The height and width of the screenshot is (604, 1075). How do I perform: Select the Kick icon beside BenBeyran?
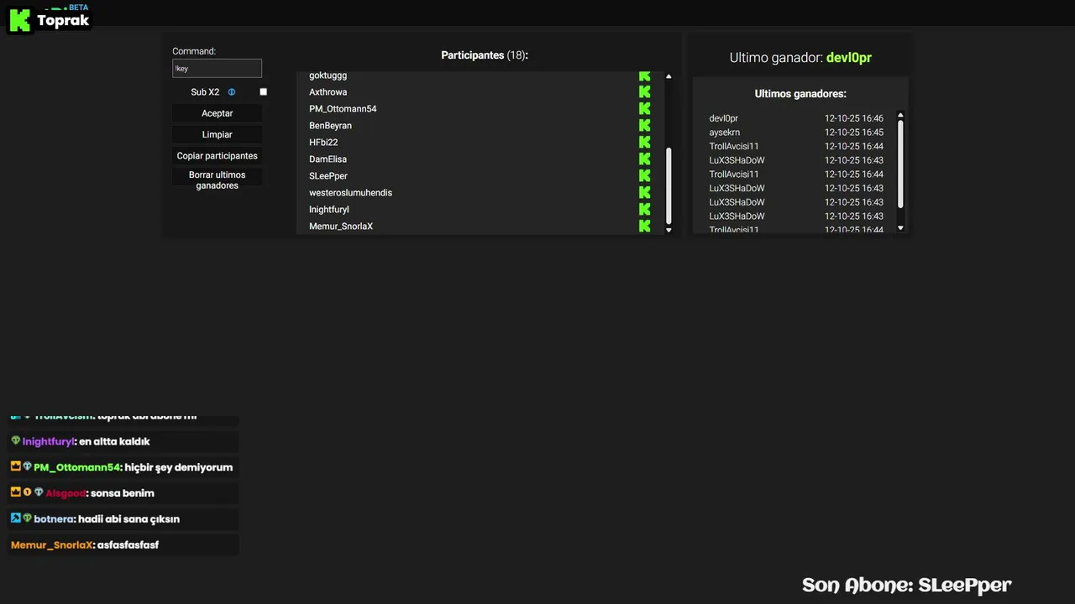click(x=644, y=126)
